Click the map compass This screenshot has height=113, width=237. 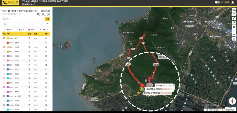point(232,101)
